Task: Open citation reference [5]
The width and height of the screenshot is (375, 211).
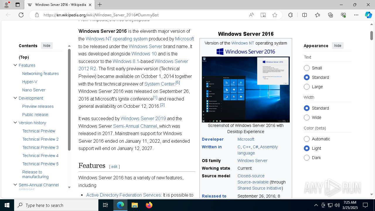Action: pos(178,83)
